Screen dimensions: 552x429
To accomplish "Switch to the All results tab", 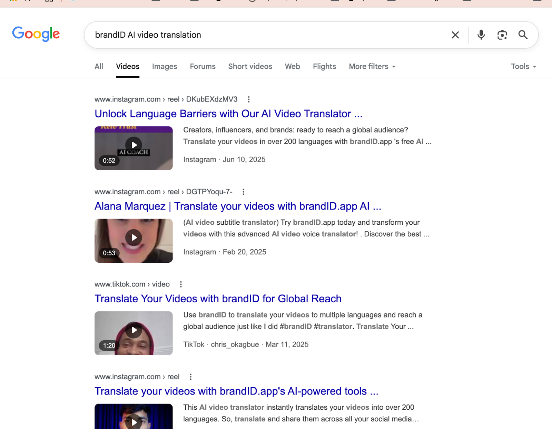I will point(99,67).
